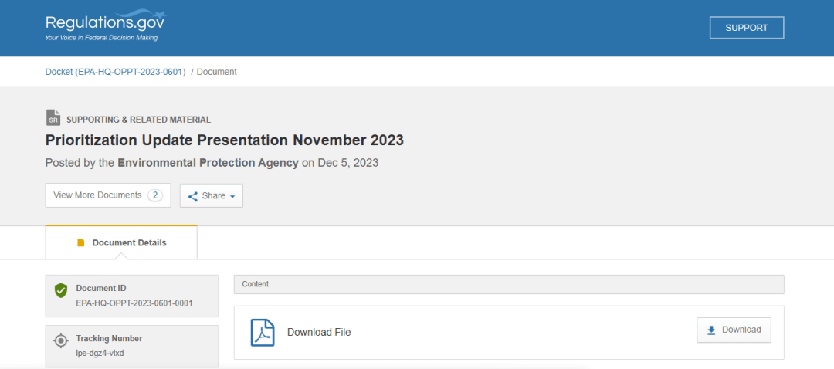Download the attached file
This screenshot has height=369, width=834.
pos(734,330)
